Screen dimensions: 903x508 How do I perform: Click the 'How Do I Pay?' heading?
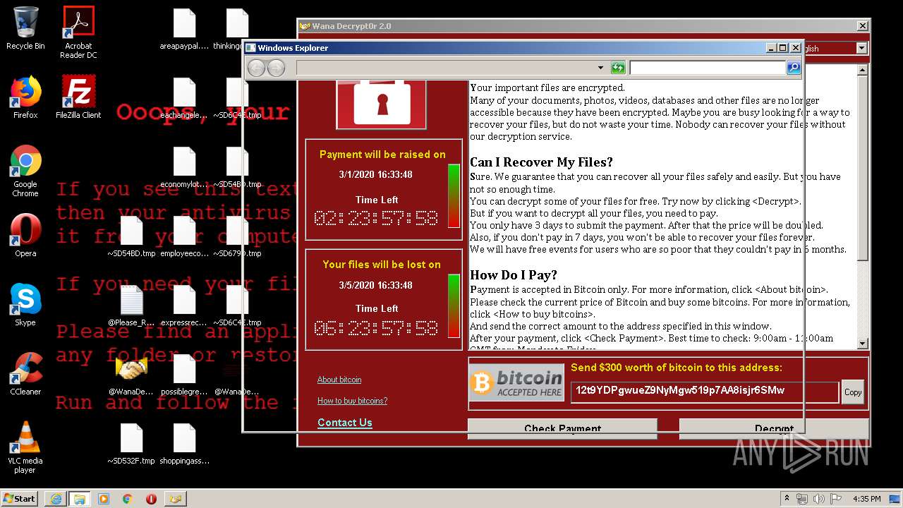[x=514, y=275]
